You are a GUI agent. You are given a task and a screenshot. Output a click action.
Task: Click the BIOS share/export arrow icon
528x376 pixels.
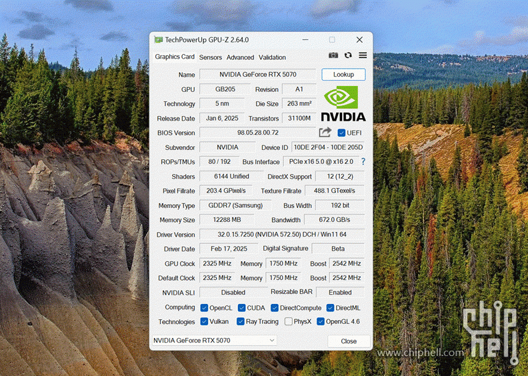(x=325, y=132)
